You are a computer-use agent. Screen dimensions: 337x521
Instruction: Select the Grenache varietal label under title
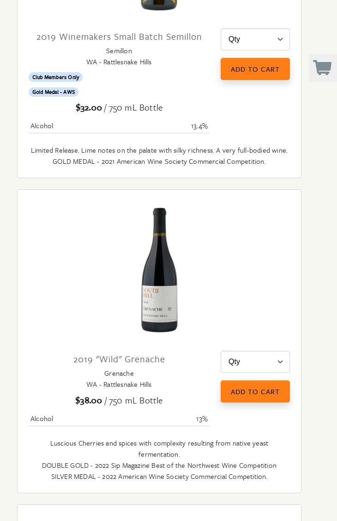[x=119, y=373]
